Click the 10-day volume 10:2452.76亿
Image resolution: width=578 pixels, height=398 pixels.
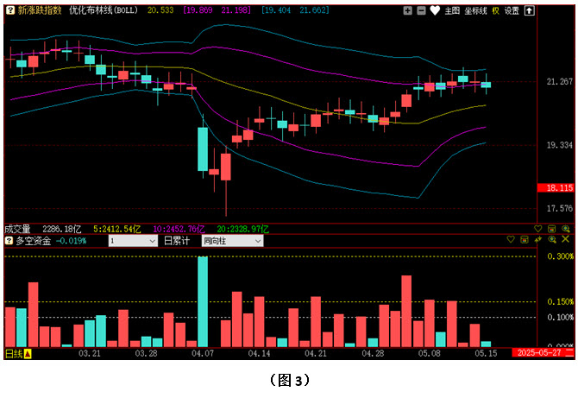point(179,229)
